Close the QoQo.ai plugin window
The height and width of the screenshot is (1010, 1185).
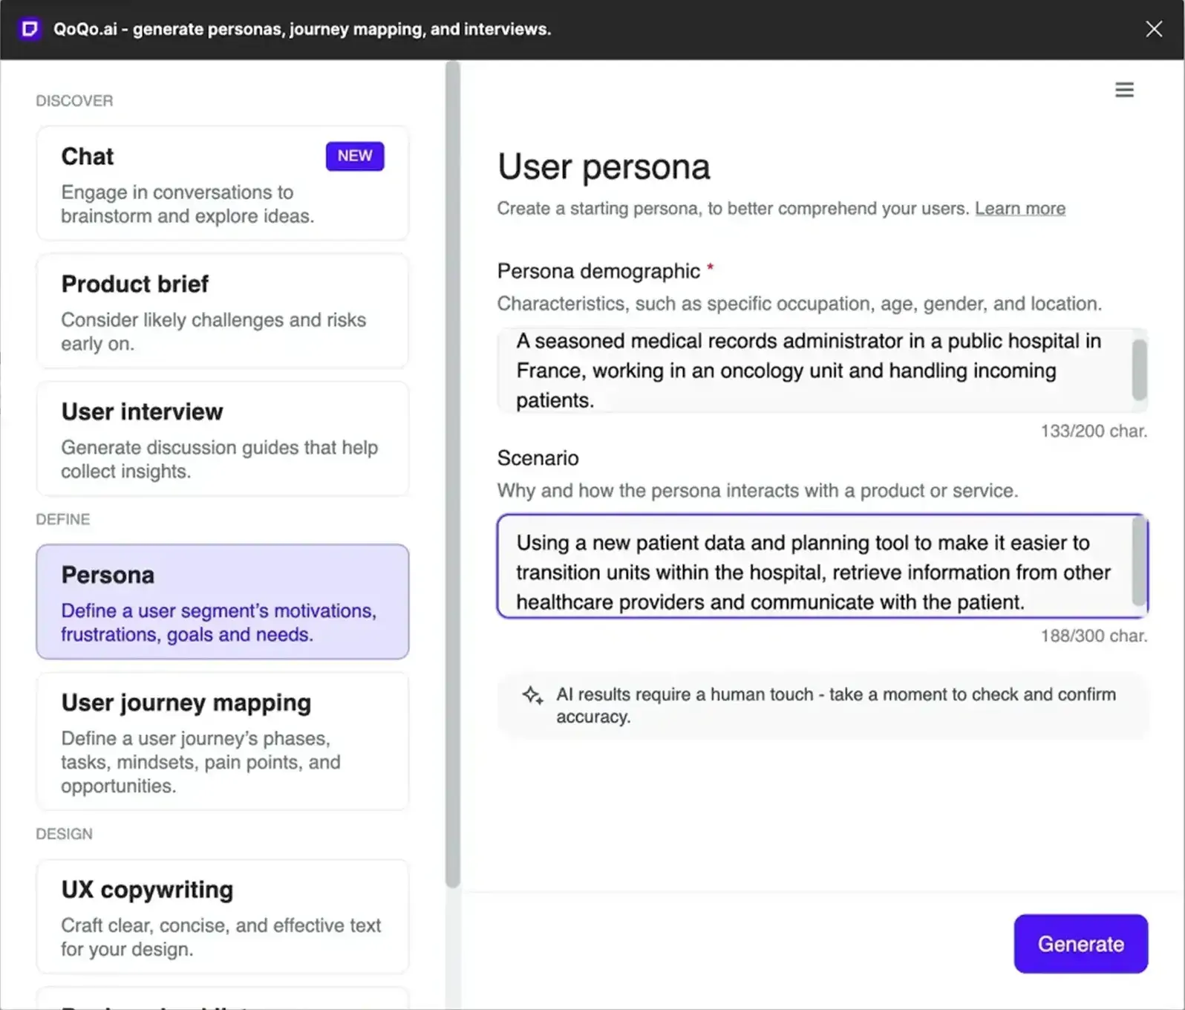(x=1154, y=29)
